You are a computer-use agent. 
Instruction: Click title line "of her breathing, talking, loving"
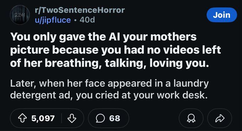(x=97, y=63)
